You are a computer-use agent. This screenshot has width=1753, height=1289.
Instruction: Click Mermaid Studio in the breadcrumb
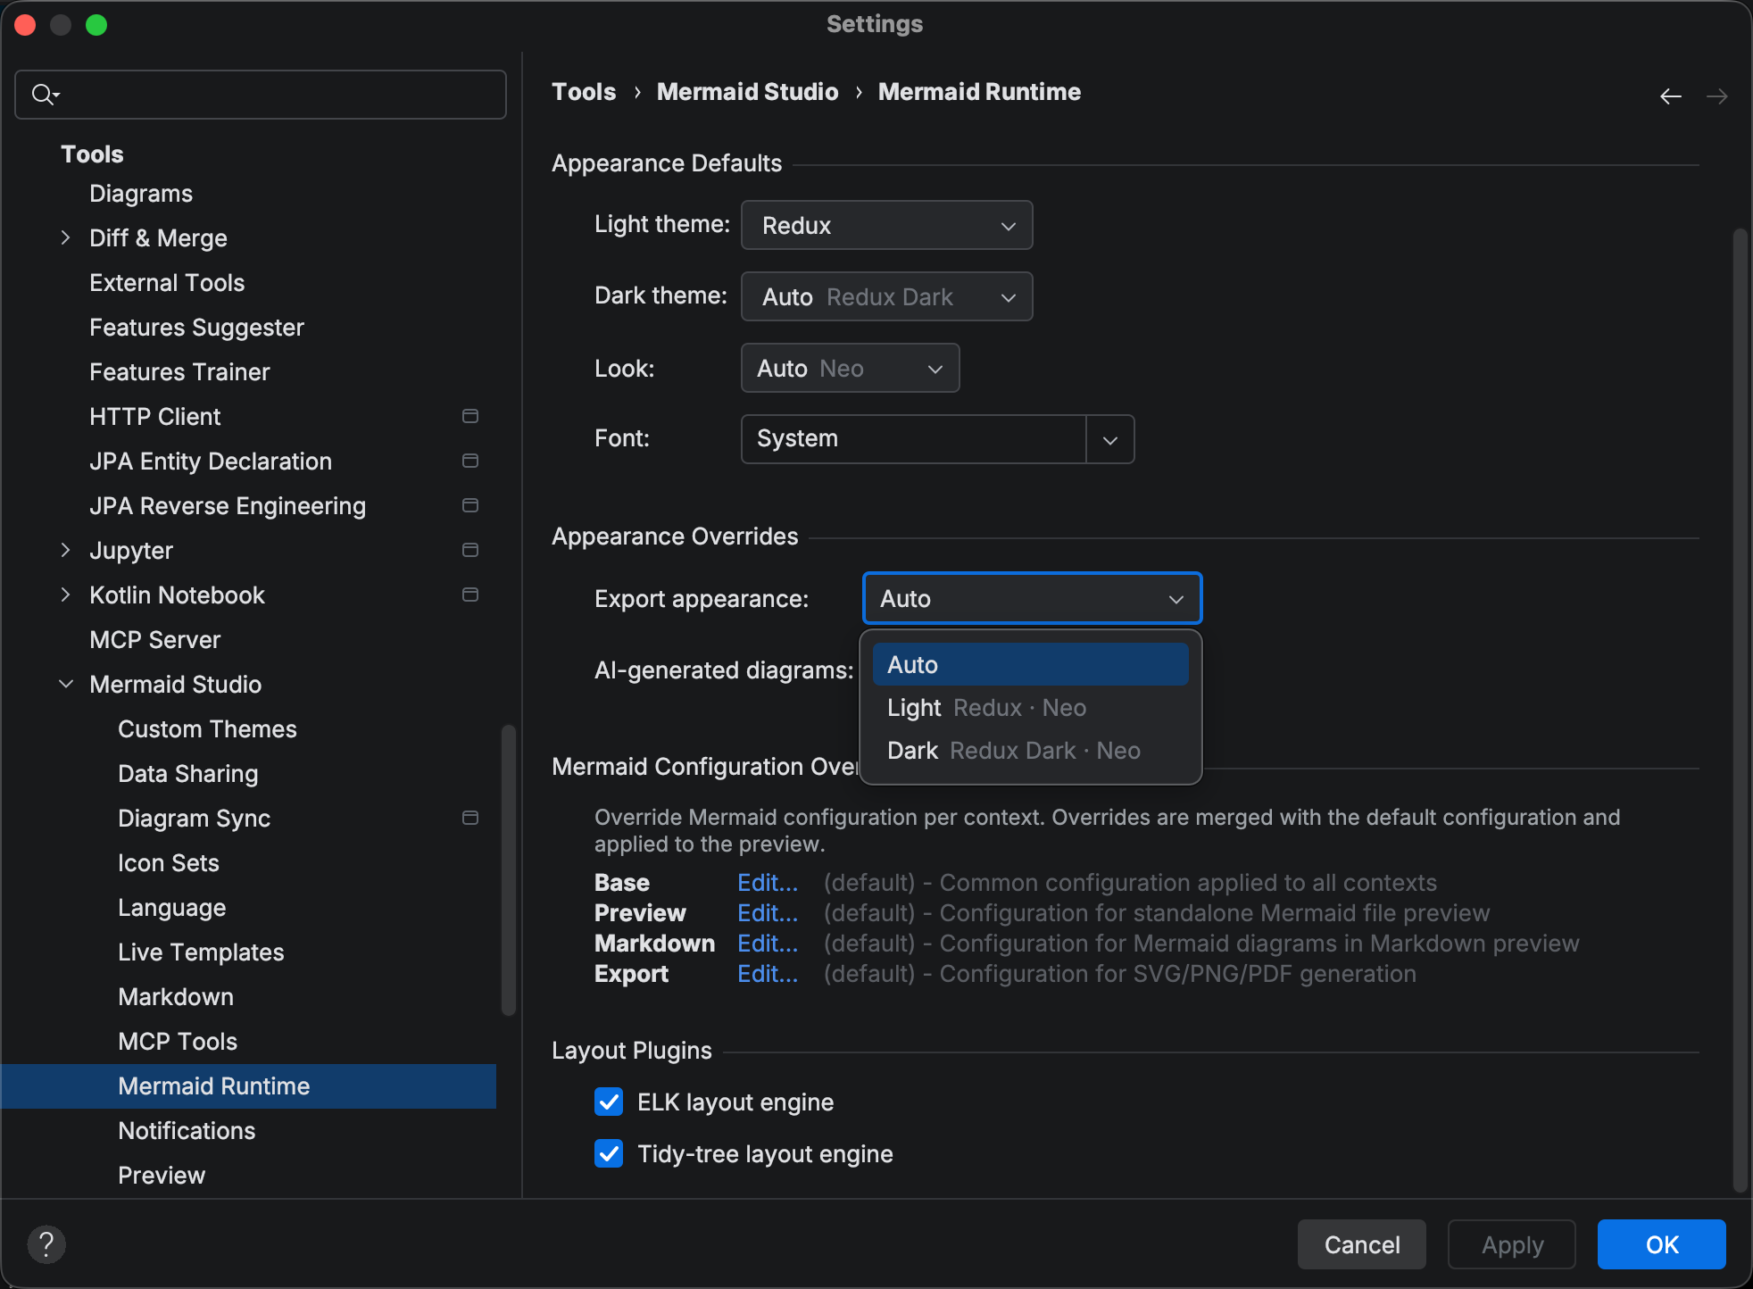click(x=747, y=92)
